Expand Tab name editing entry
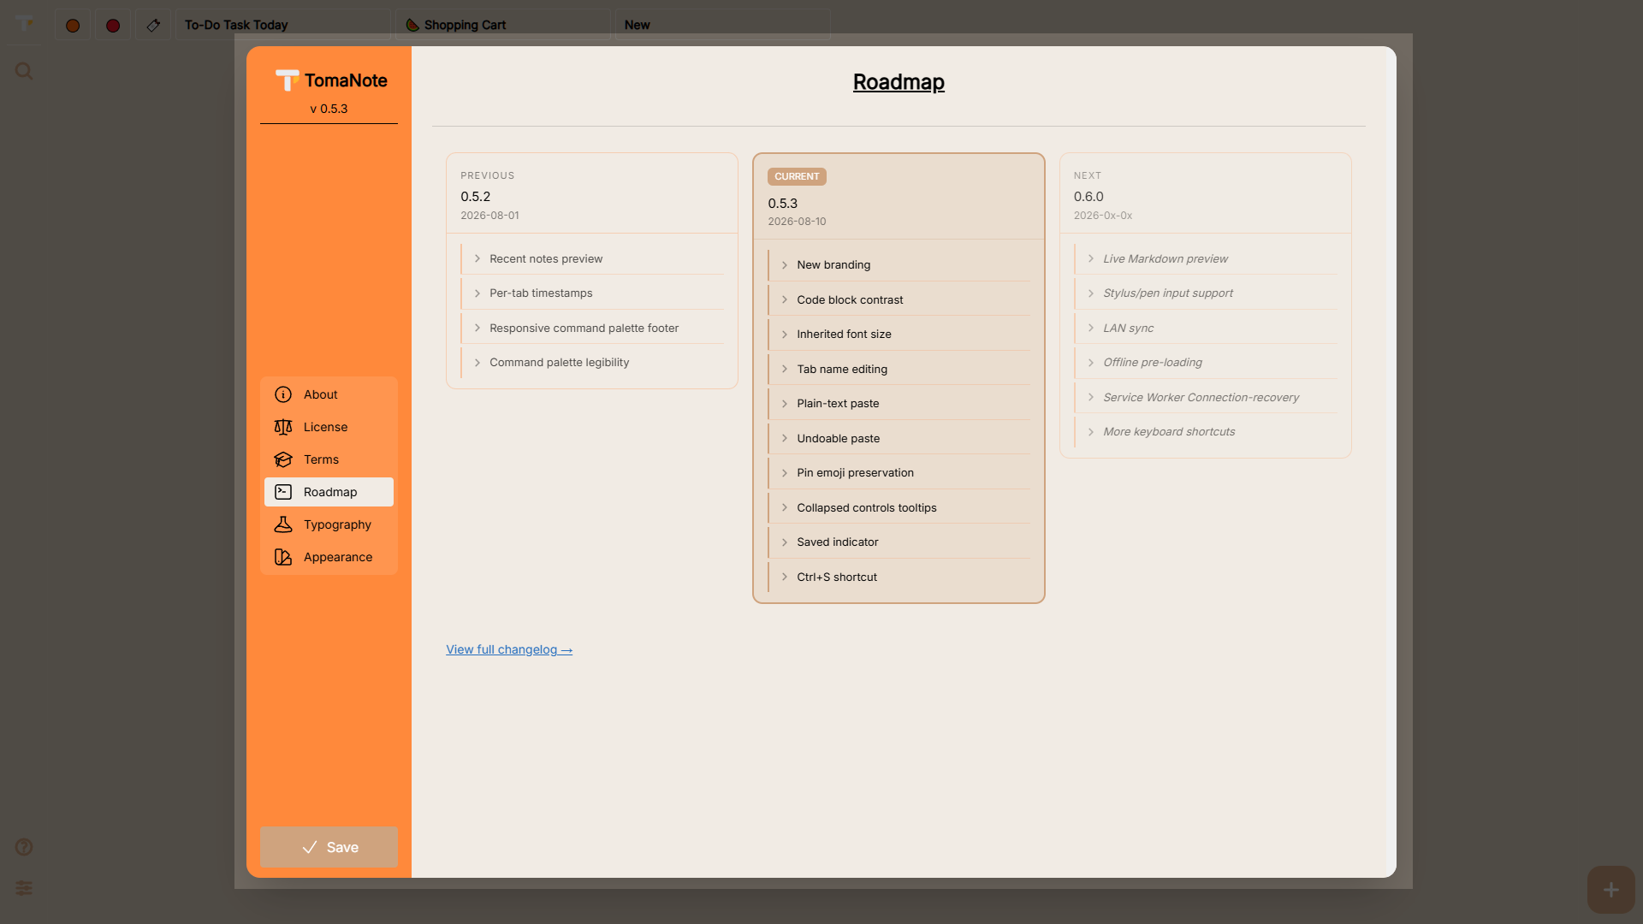This screenshot has width=1643, height=924. (x=899, y=369)
